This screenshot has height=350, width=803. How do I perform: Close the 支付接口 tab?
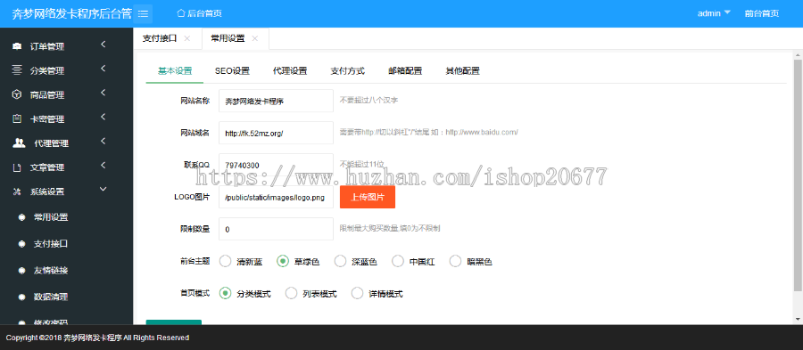click(x=187, y=38)
